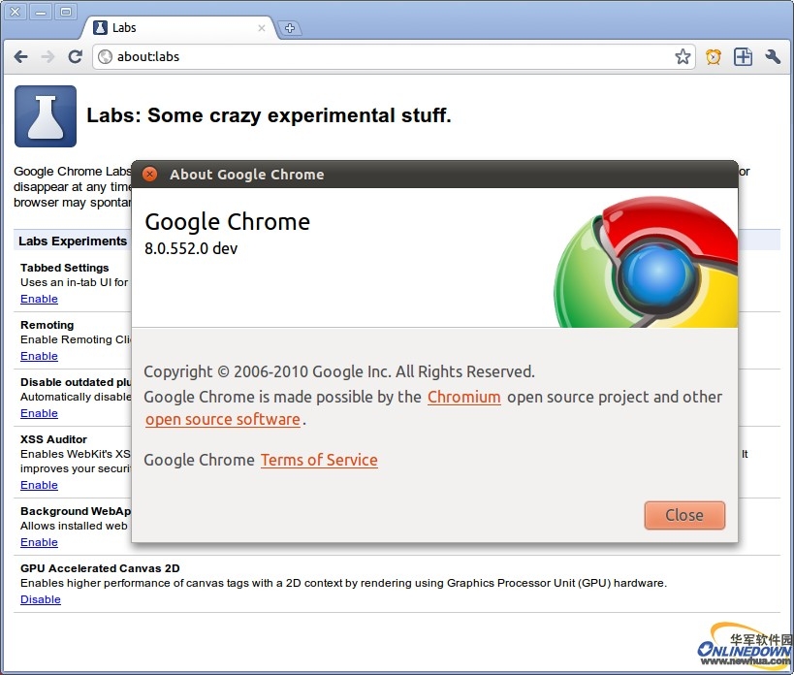The width and height of the screenshot is (794, 675).
Task: Enable the XSS Auditor experiment
Action: (39, 485)
